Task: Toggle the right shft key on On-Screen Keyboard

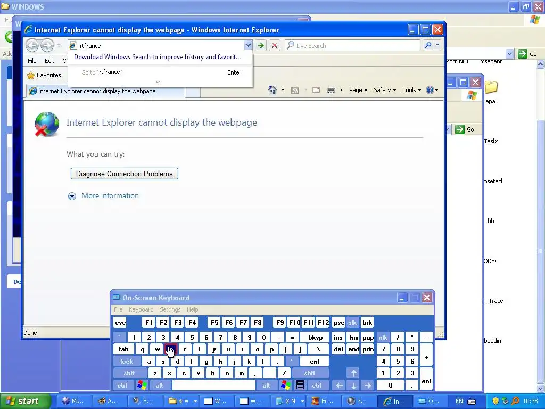Action: pos(310,373)
